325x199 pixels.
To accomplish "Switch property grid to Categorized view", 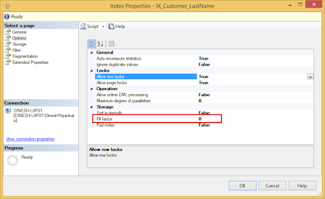I will [x=91, y=44].
